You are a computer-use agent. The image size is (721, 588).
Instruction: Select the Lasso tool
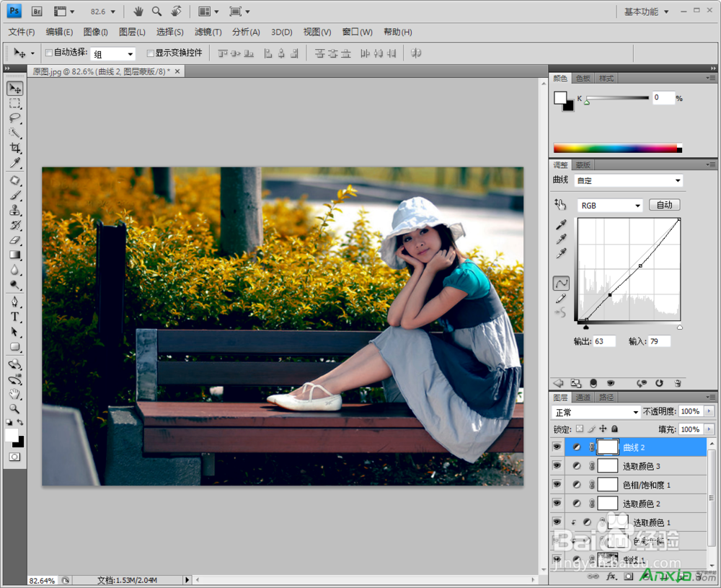[x=14, y=118]
